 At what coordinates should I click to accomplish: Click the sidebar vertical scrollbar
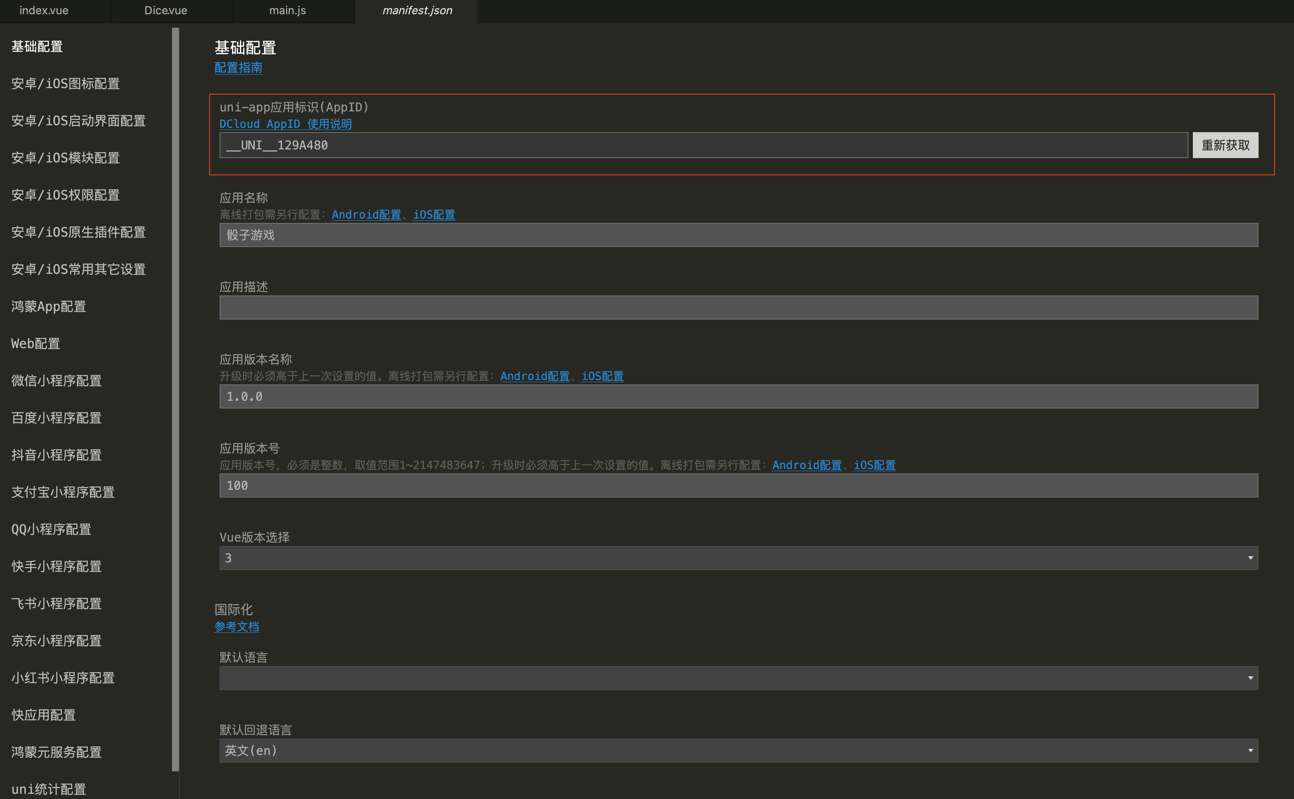tap(175, 399)
